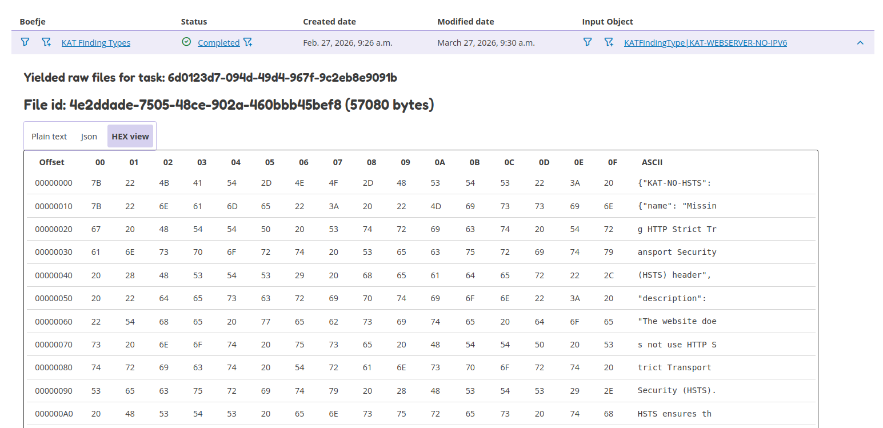Click the add-filter icon before KATFindingType link
Image resolution: width=883 pixels, height=428 pixels.
(609, 42)
